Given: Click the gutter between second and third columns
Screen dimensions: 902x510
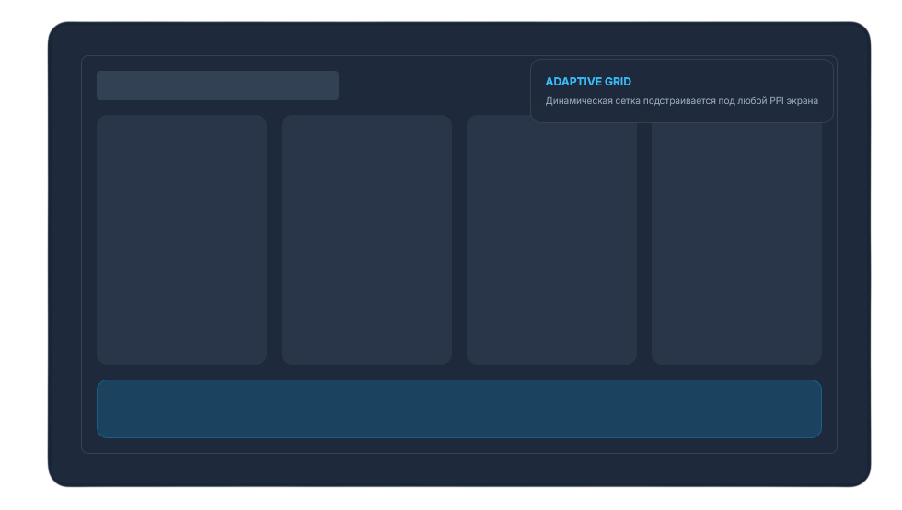Looking at the screenshot, I should pyautogui.click(x=459, y=239).
